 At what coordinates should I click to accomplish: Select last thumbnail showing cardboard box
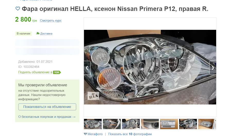click(207, 124)
